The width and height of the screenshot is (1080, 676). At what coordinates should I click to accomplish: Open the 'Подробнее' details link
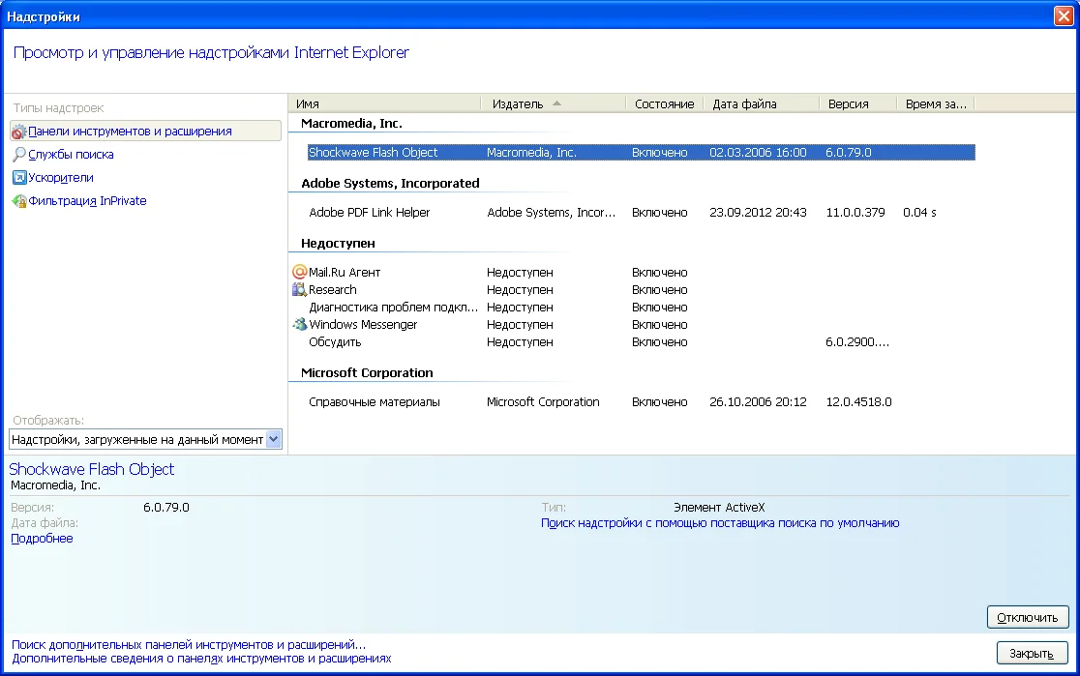click(x=42, y=539)
